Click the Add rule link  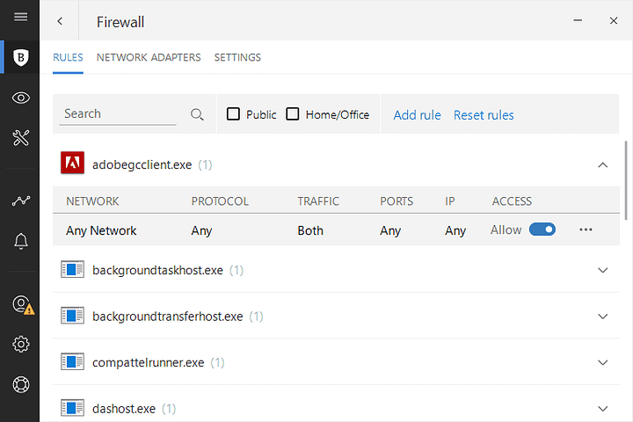[x=417, y=115]
